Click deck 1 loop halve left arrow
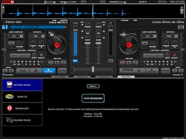Image resolution: width=186 pixels, height=139 pixels. coord(11,62)
